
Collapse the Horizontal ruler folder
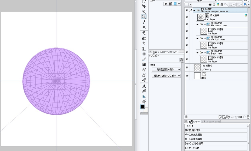197,25
